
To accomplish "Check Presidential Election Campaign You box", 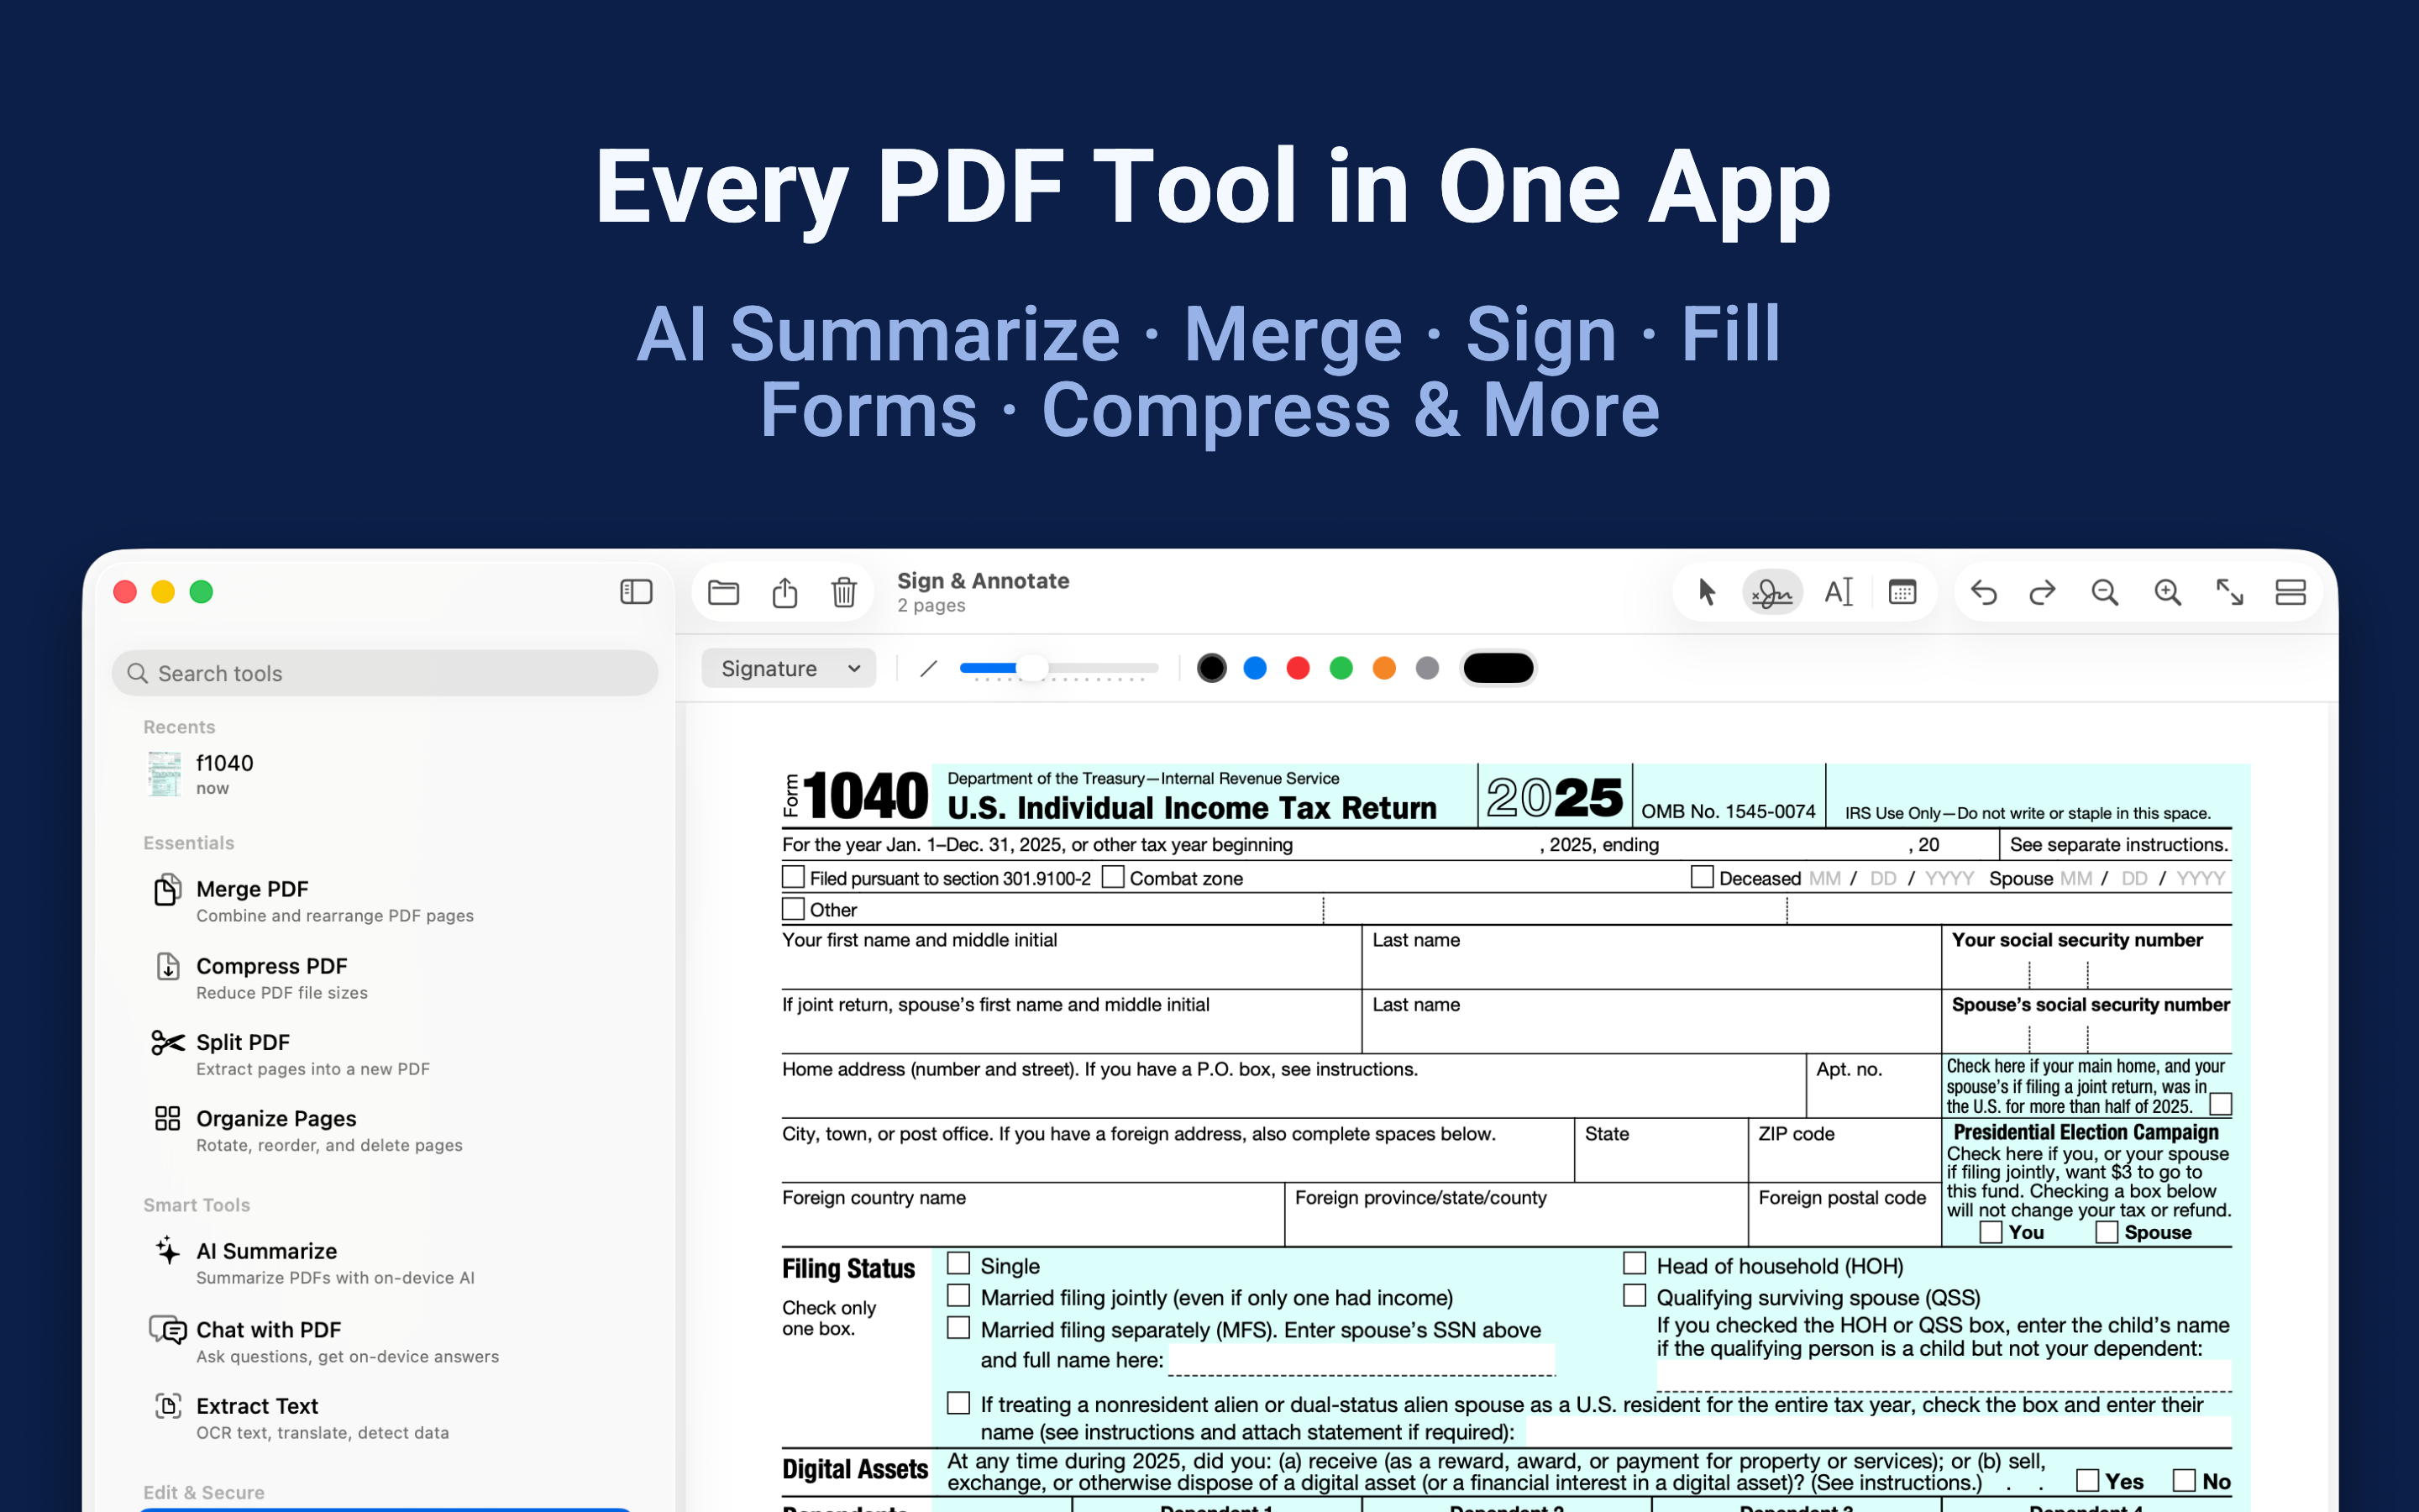I will coord(1991,1232).
